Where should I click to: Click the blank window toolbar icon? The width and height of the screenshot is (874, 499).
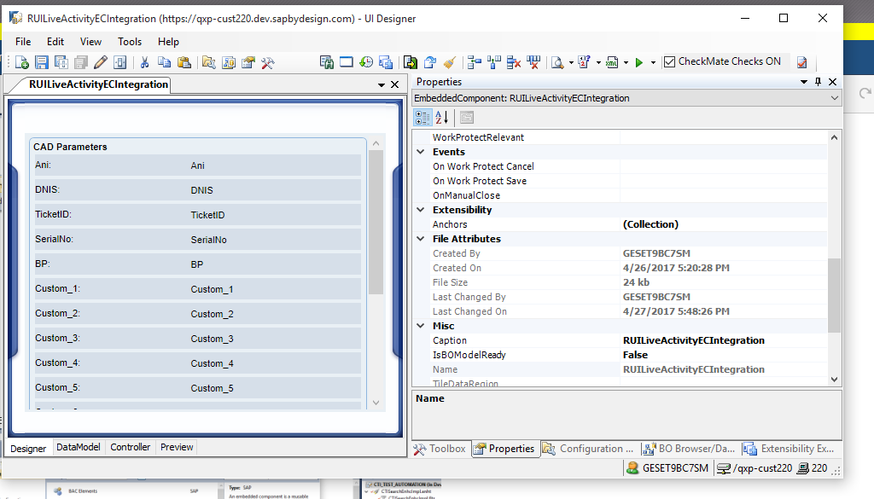point(347,62)
